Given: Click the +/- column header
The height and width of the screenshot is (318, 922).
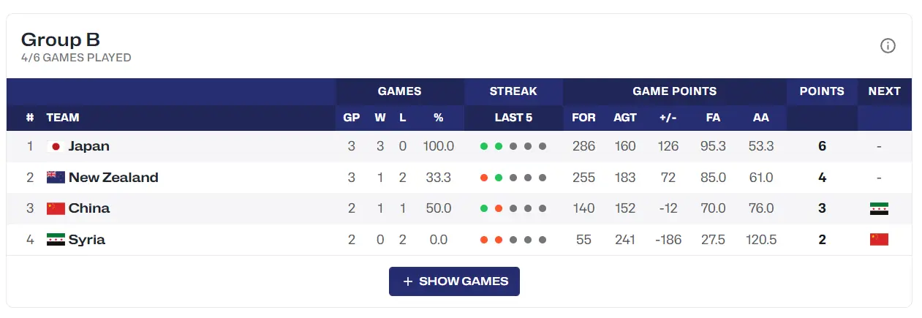Looking at the screenshot, I should click(668, 118).
